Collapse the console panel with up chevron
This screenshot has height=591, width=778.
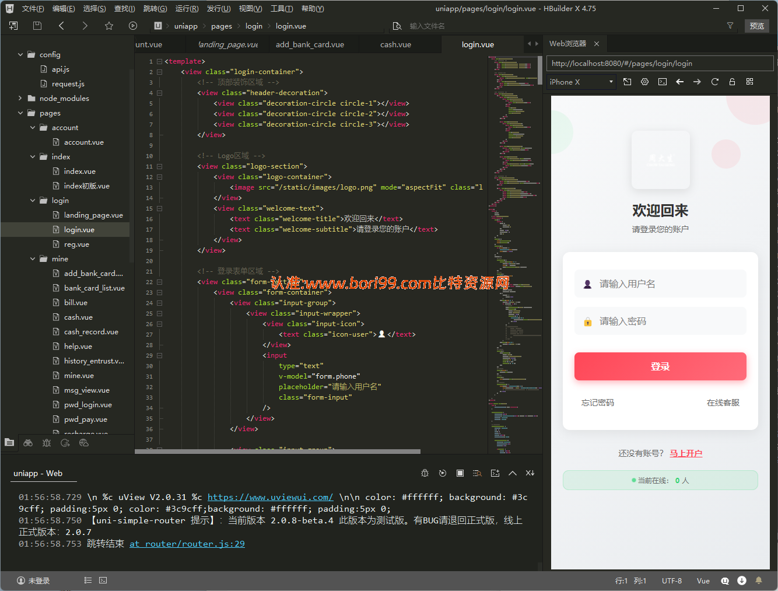point(513,473)
